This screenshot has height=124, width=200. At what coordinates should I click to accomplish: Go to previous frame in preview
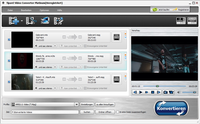click(135, 92)
